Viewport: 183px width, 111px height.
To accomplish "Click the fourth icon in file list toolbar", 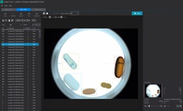I will [12, 20].
